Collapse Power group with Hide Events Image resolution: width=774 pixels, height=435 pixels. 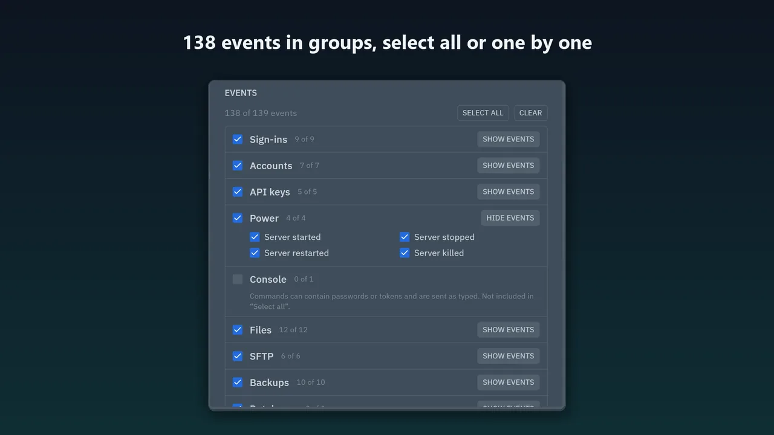click(x=510, y=218)
